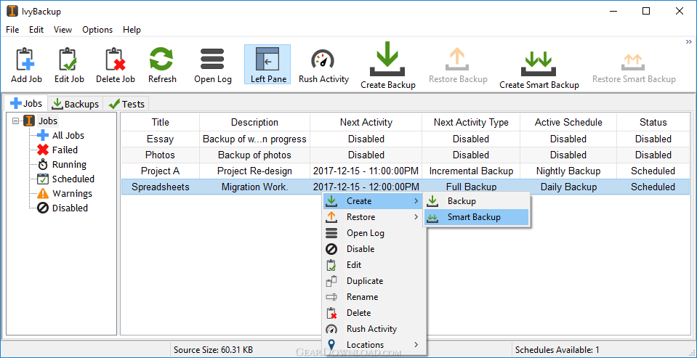Click the IvyBackup title bar app icon
This screenshot has width=697, height=358.
pyautogui.click(x=12, y=12)
